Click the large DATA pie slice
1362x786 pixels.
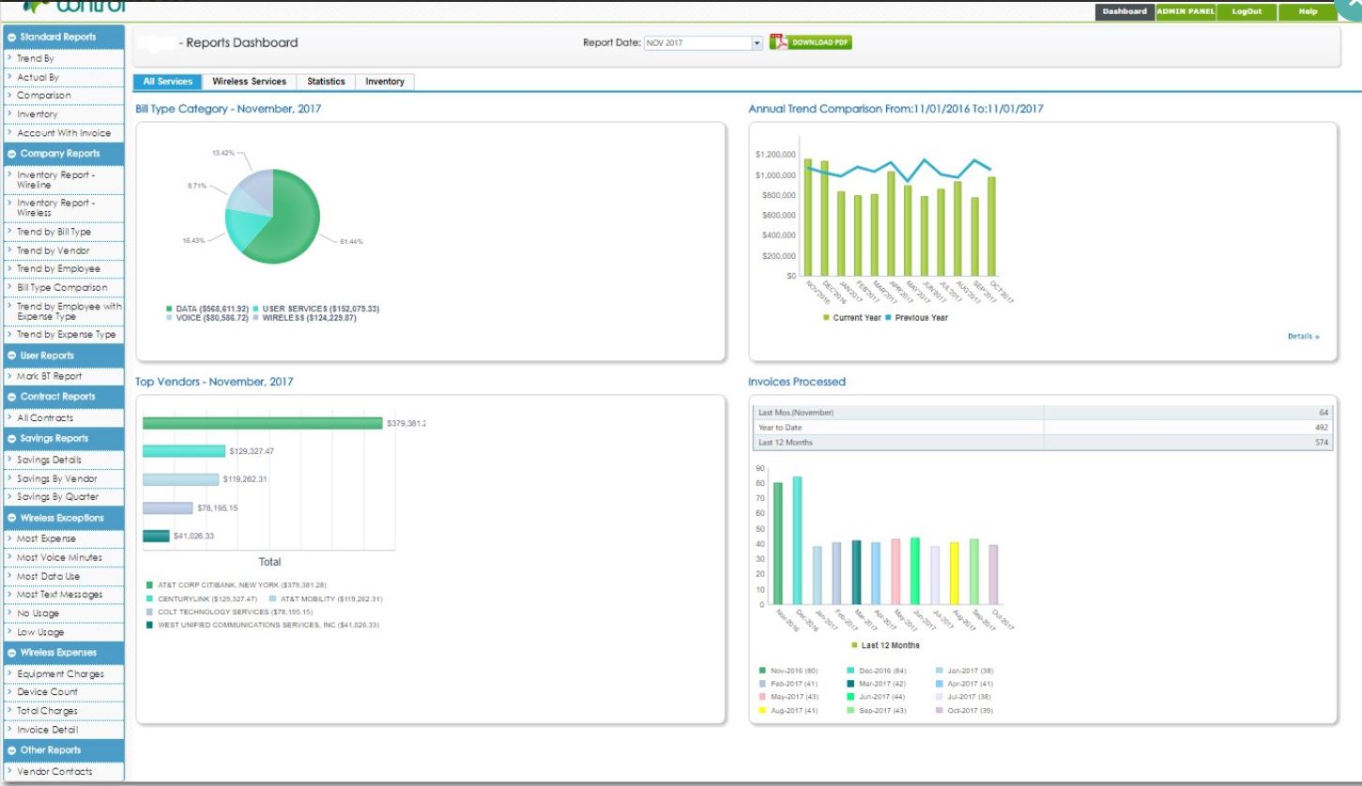coord(286,218)
